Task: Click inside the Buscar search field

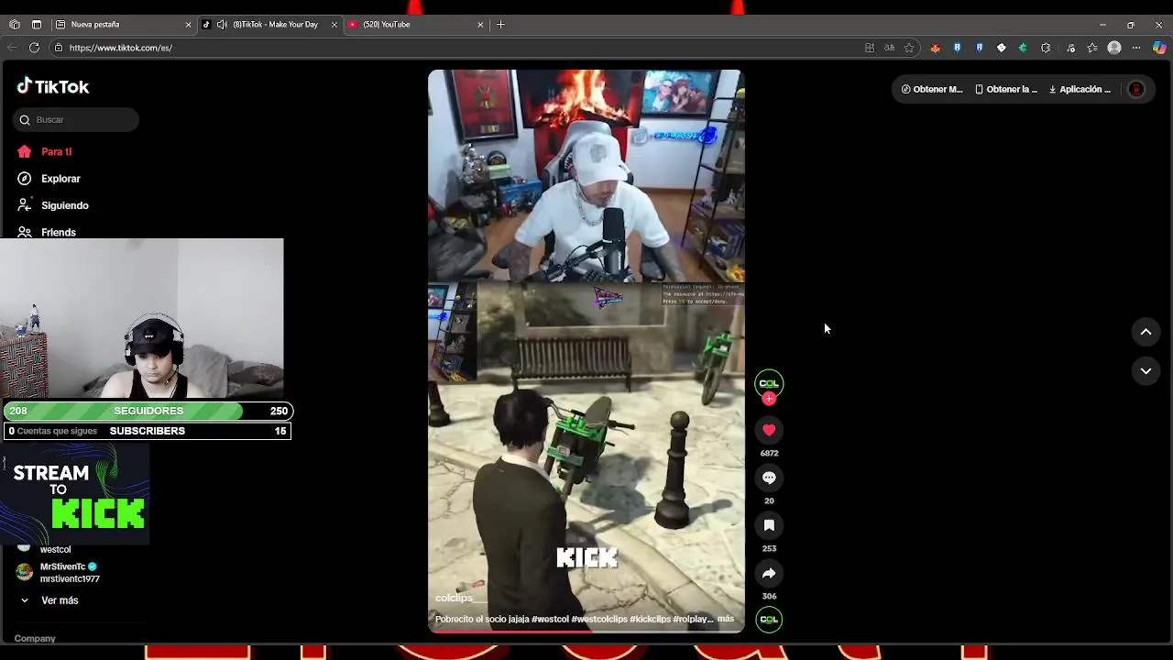Action: tap(76, 120)
